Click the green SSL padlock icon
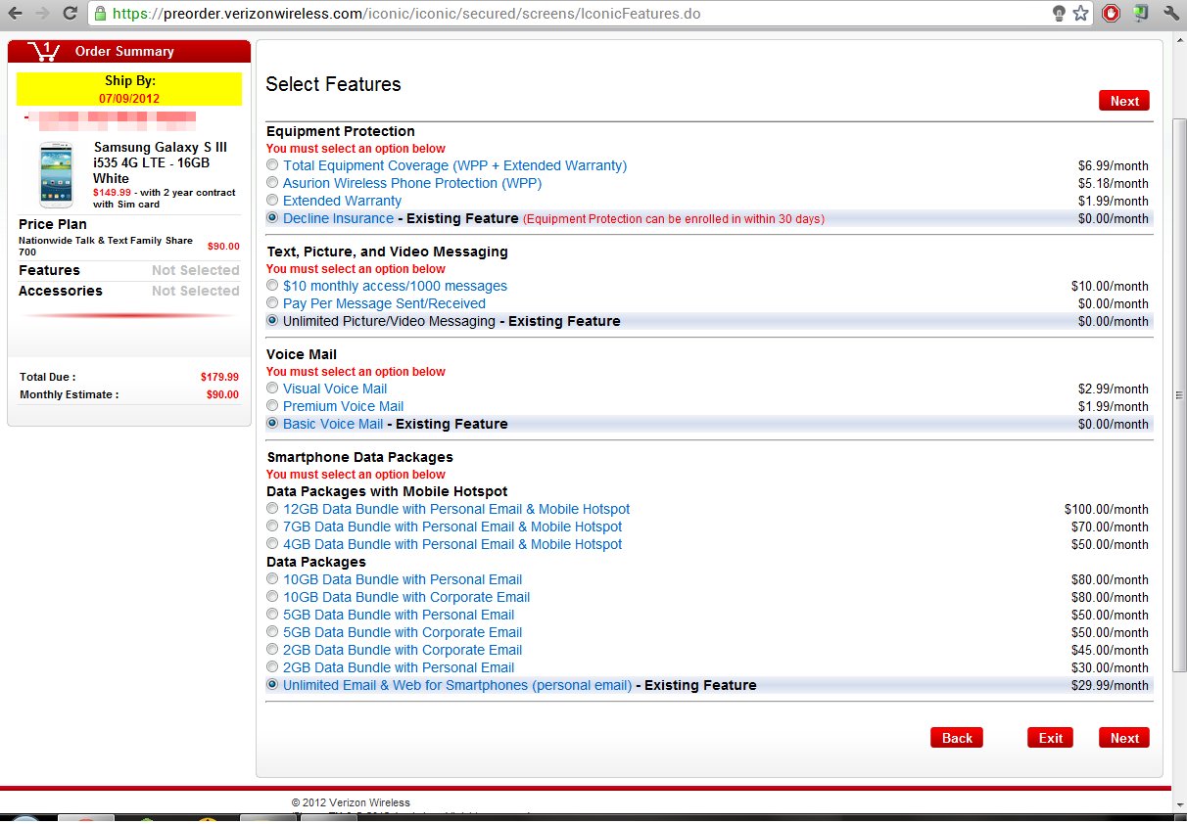The height and width of the screenshot is (824, 1187). pos(100,14)
